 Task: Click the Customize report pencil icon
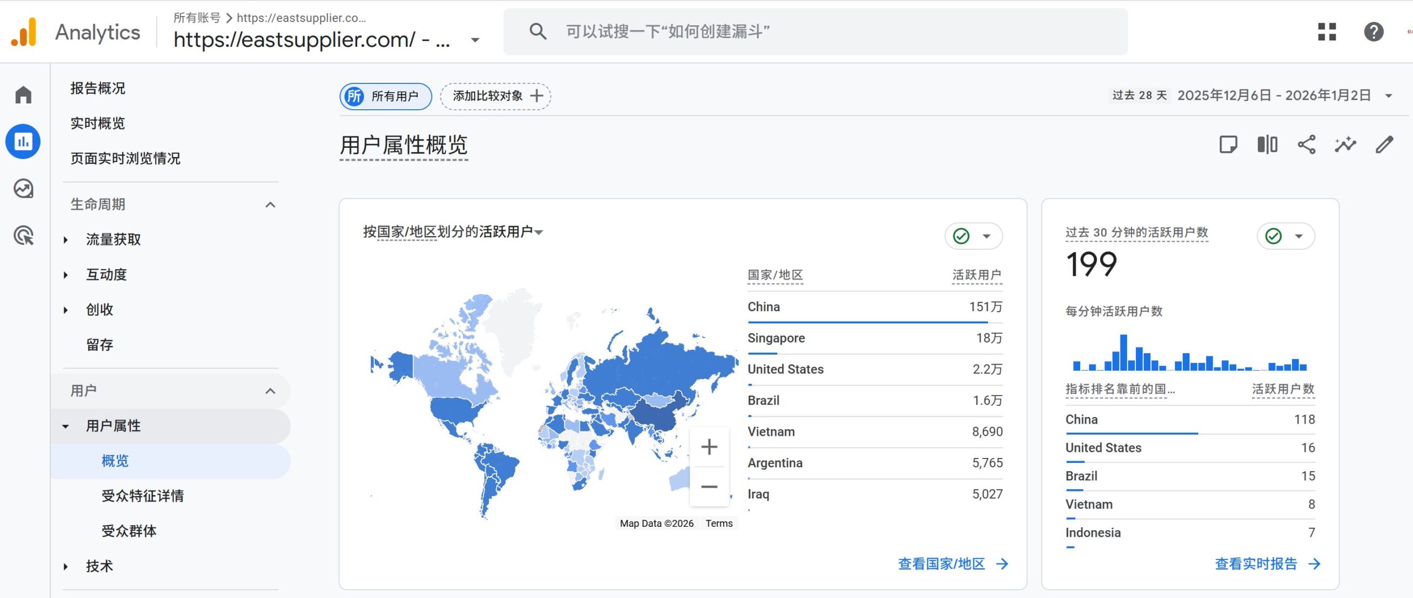coord(1384,145)
